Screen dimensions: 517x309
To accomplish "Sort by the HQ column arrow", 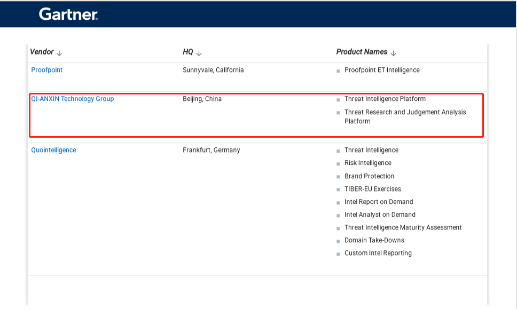I will 199,53.
